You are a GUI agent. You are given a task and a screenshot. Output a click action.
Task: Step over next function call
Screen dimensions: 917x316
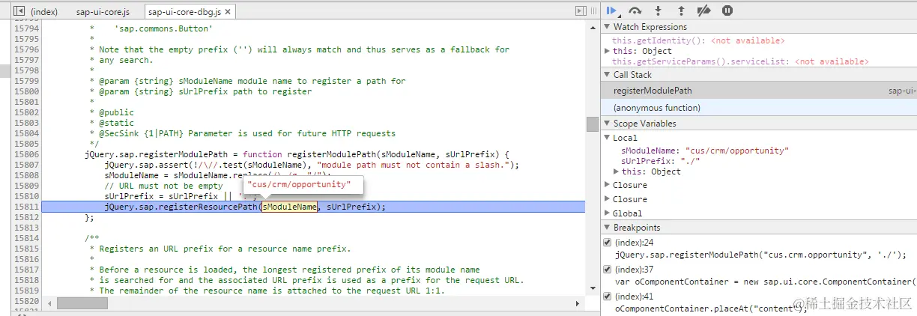pyautogui.click(x=635, y=10)
